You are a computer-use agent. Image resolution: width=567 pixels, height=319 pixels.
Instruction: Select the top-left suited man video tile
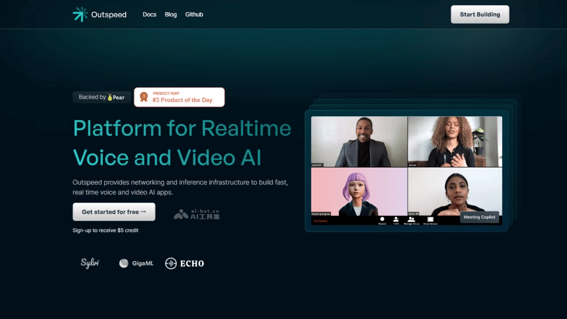pyautogui.click(x=359, y=141)
